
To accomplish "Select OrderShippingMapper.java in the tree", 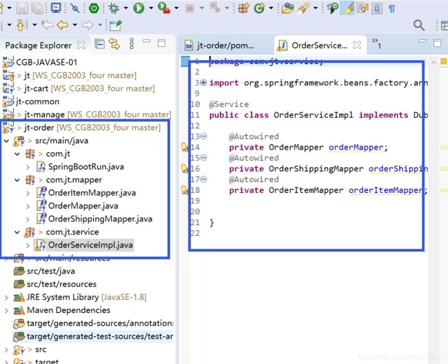I will [x=101, y=219].
